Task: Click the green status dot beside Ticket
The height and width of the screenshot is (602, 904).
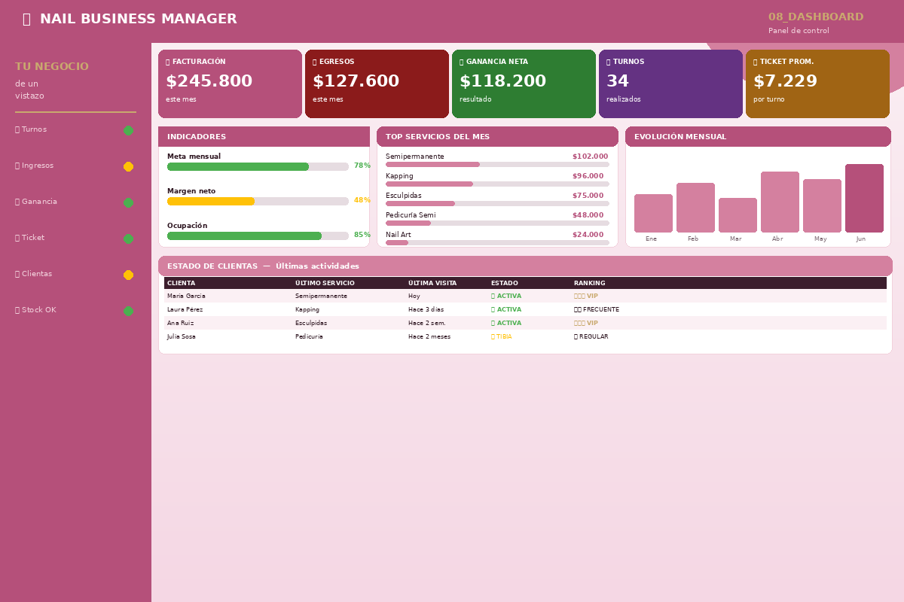Action: [128, 239]
